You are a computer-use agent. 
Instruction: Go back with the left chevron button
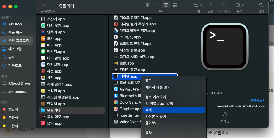point(44,5)
